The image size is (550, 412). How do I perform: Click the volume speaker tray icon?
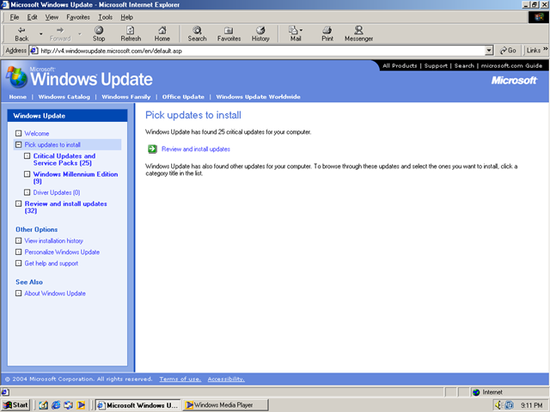tap(498, 405)
